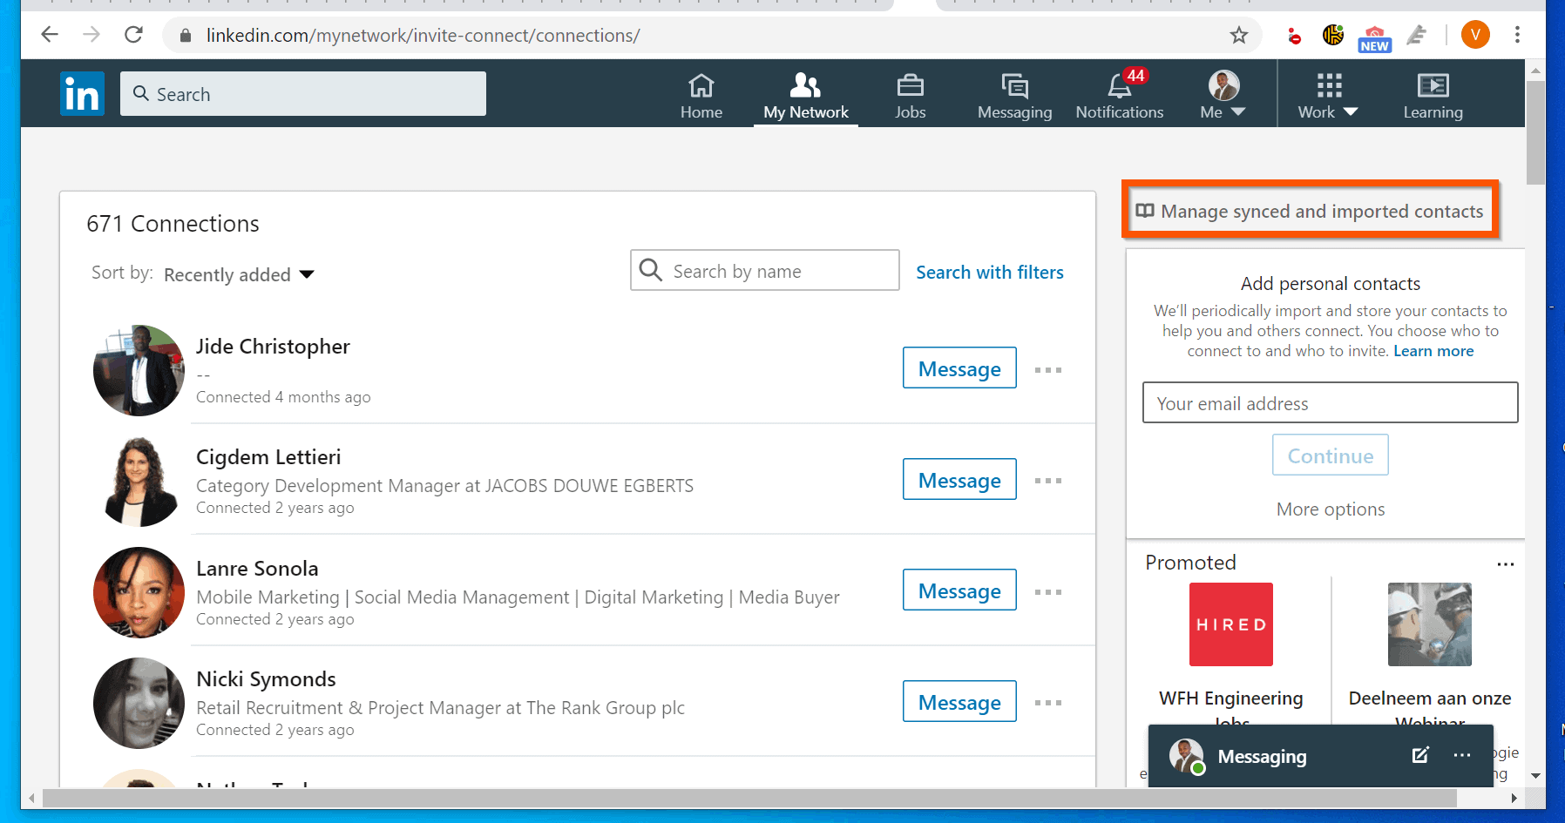Open the Messaging icon in navbar
Viewport: 1565px width, 823px height.
[1013, 85]
